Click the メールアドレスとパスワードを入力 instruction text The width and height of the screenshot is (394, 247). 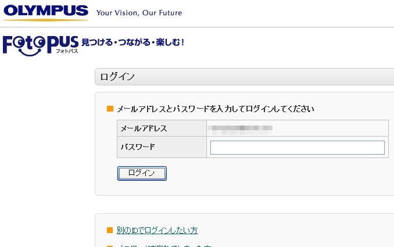point(215,109)
